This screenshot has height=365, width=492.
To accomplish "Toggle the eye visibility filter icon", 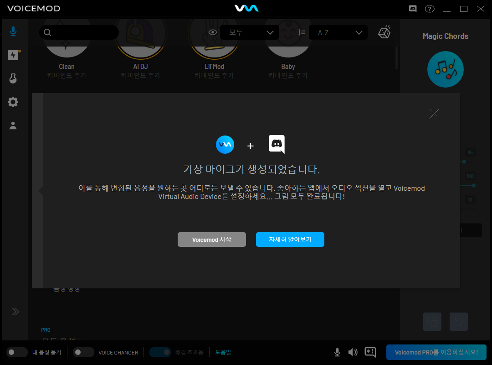I will click(x=212, y=32).
